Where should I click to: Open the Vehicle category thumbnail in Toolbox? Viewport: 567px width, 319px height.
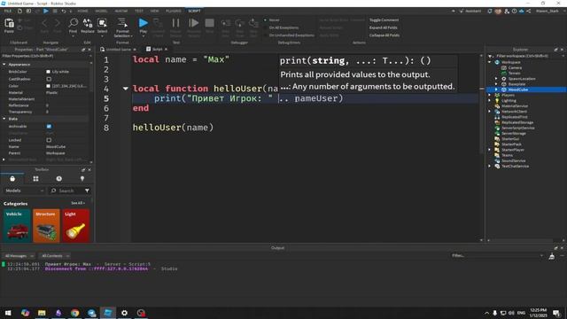pos(17,226)
